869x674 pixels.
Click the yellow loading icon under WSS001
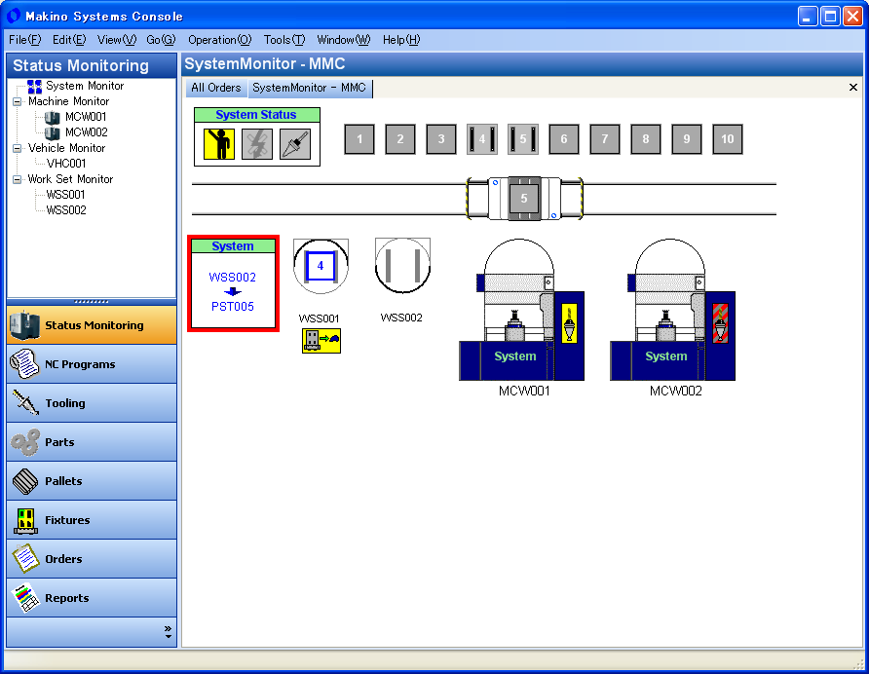[x=321, y=341]
